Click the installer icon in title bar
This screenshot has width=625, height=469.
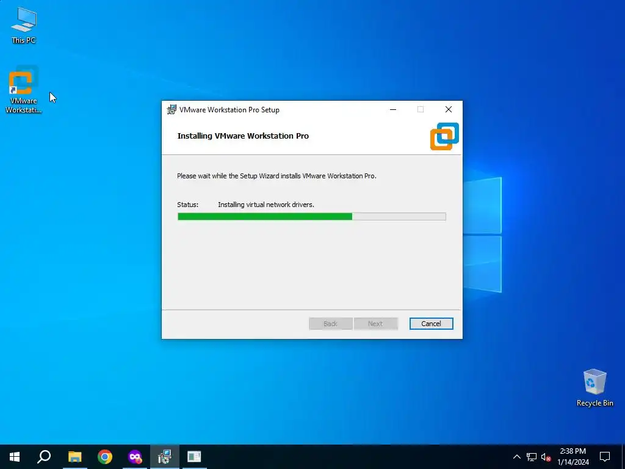point(172,110)
